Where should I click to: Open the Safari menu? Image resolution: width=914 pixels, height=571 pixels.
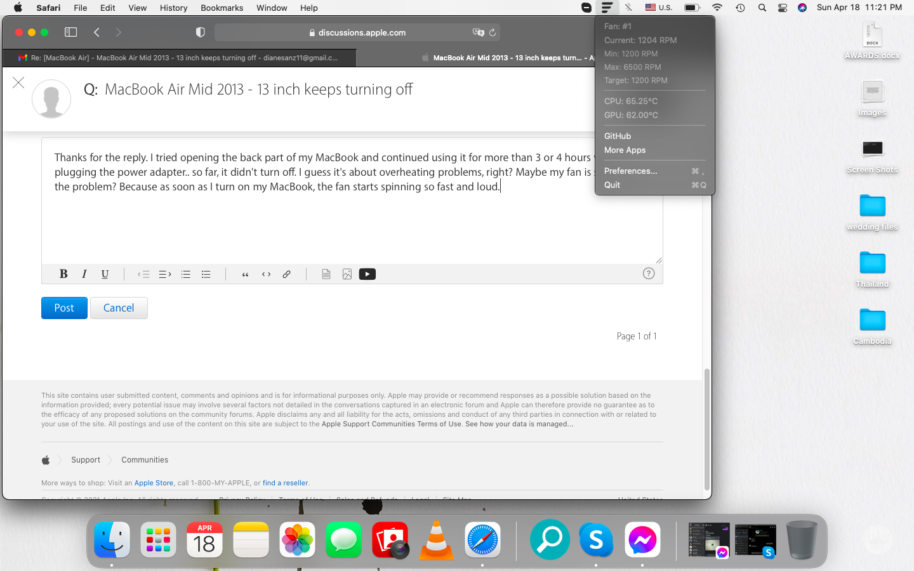48,8
